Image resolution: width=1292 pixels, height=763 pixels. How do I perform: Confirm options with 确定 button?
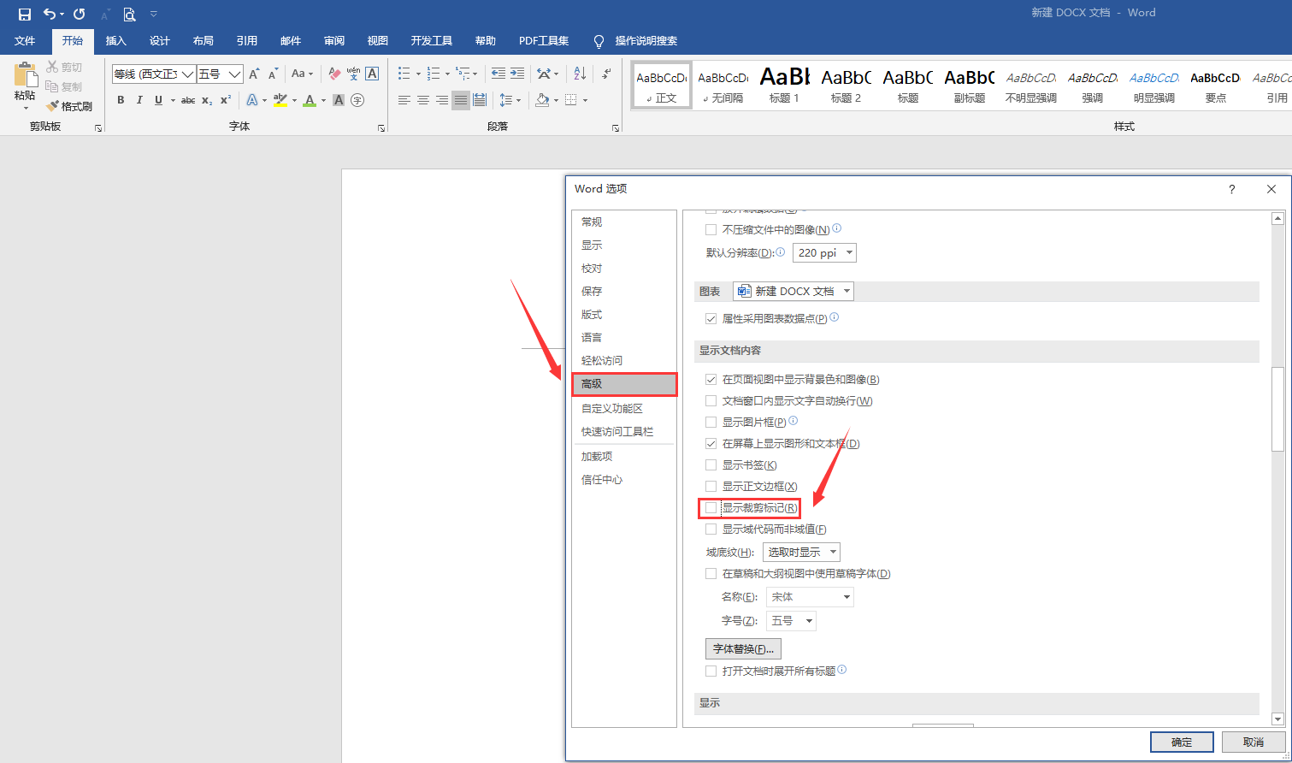1182,742
